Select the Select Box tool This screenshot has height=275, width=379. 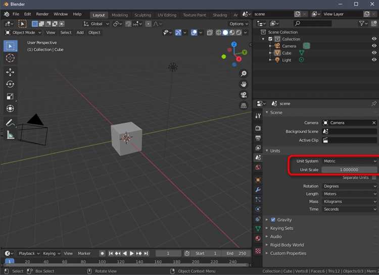point(10,46)
